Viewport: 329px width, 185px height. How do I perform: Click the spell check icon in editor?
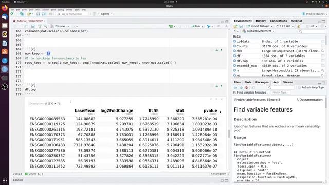click(40, 26)
